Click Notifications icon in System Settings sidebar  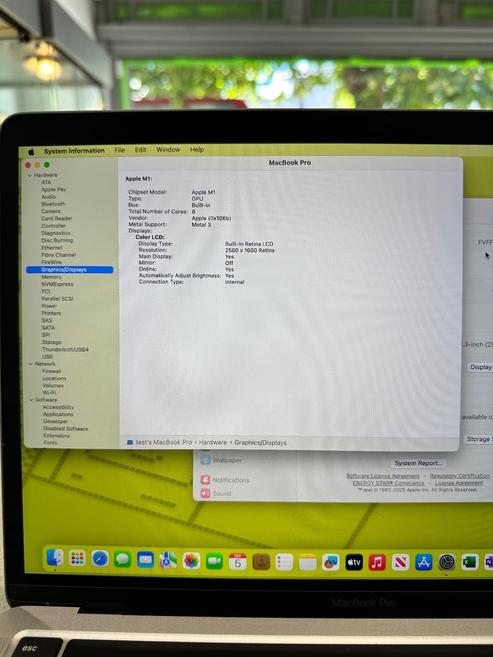click(205, 480)
